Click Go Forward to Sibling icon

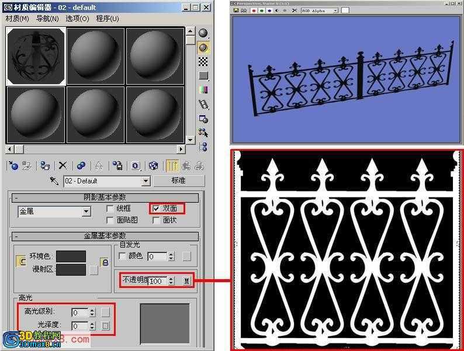point(199,166)
